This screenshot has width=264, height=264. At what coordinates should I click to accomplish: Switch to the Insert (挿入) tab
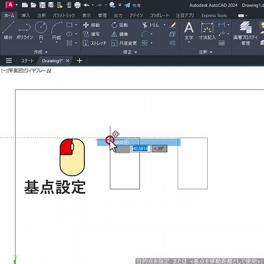pos(25,16)
